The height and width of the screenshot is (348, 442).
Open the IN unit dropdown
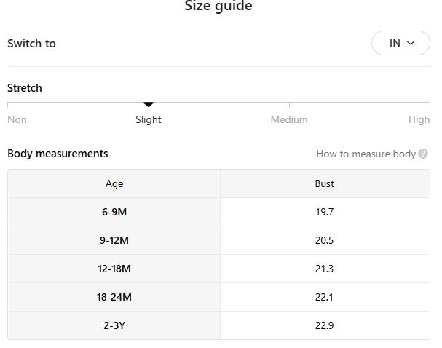coord(400,43)
